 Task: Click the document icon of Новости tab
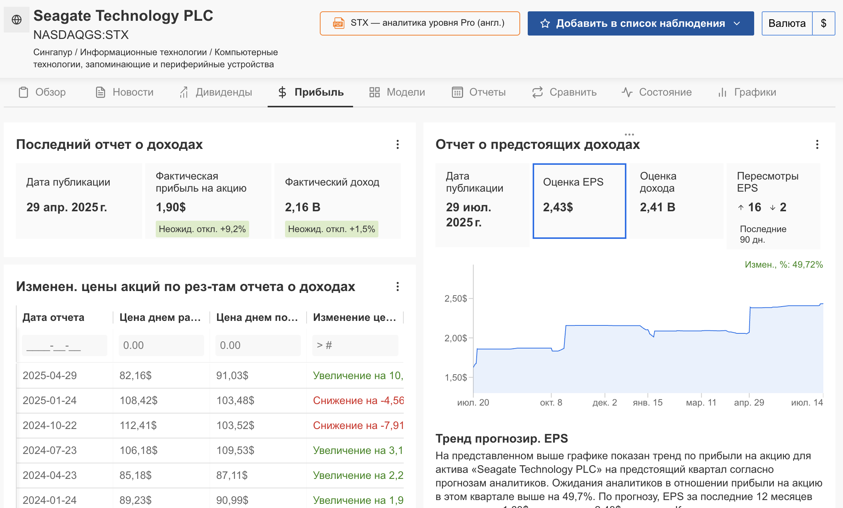coord(100,92)
